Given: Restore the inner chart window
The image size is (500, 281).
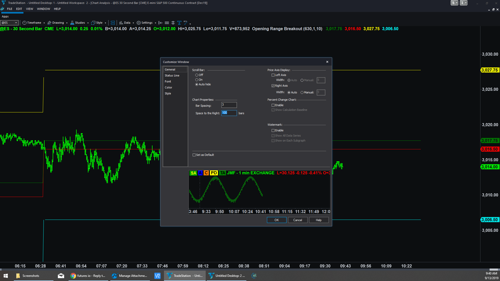Looking at the screenshot, I should (x=493, y=10).
